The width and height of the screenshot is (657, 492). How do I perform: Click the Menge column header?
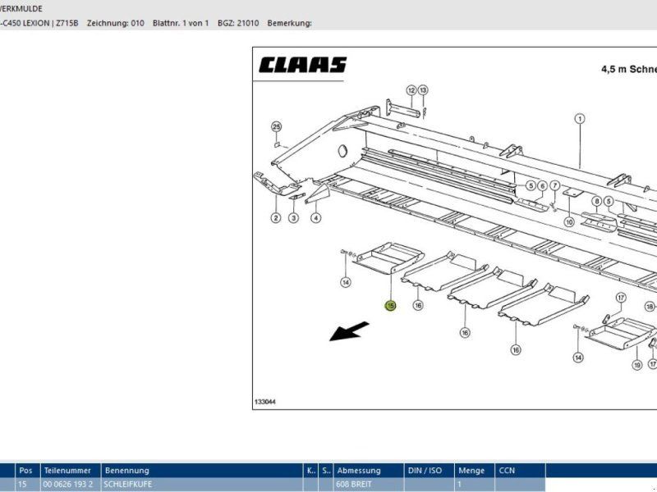475,470
